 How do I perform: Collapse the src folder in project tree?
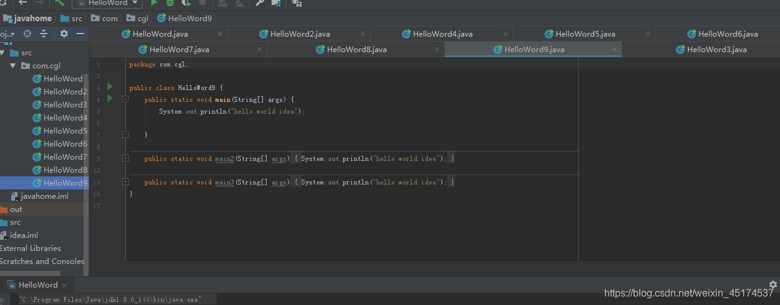pos(2,53)
